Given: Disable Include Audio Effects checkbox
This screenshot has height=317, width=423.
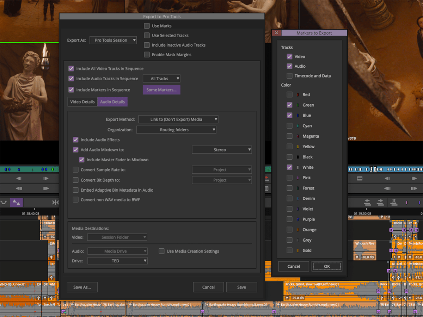Looking at the screenshot, I should click(75, 140).
